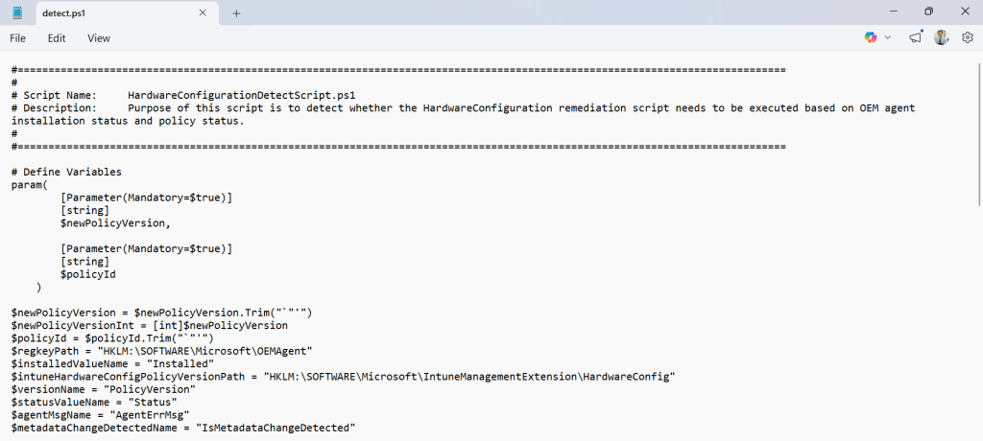Open the File menu
The height and width of the screenshot is (441, 983).
coord(17,38)
